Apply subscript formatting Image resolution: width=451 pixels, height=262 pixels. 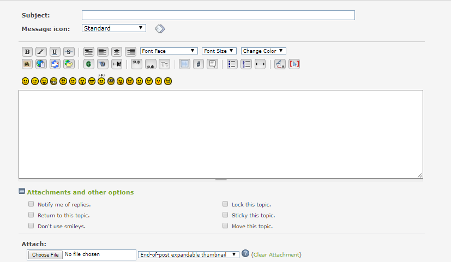[x=151, y=64]
